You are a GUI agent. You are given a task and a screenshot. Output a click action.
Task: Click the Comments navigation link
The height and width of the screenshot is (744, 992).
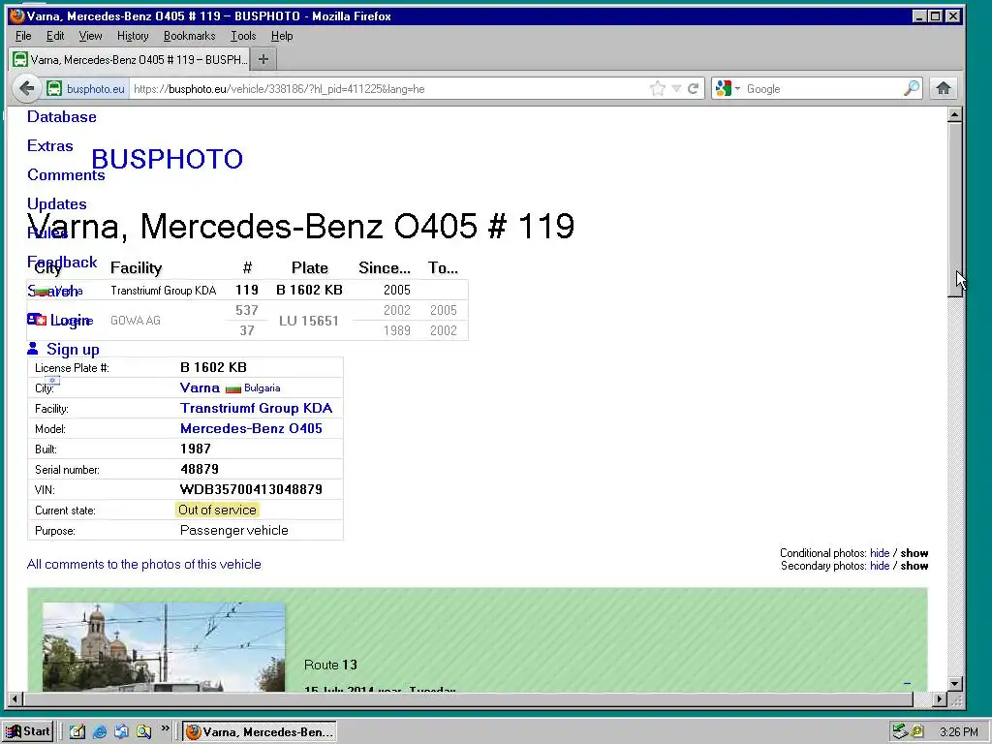(67, 175)
